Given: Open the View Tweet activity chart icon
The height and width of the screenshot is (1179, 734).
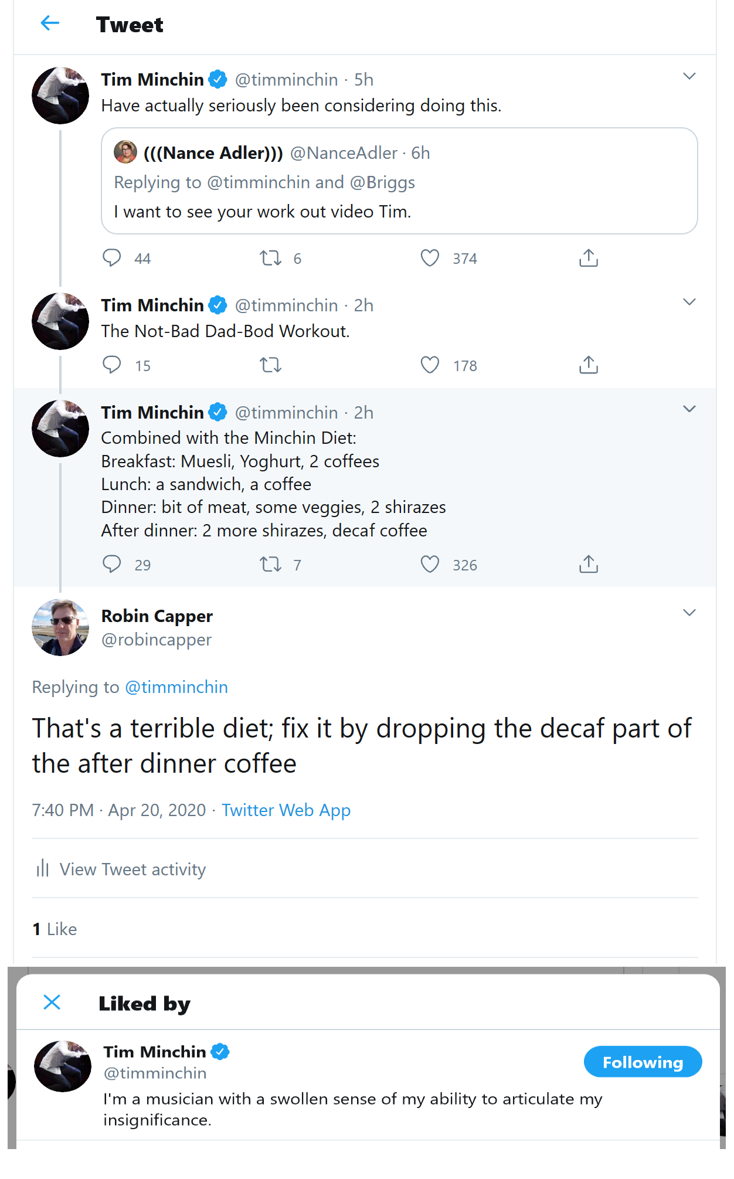Looking at the screenshot, I should click(42, 868).
